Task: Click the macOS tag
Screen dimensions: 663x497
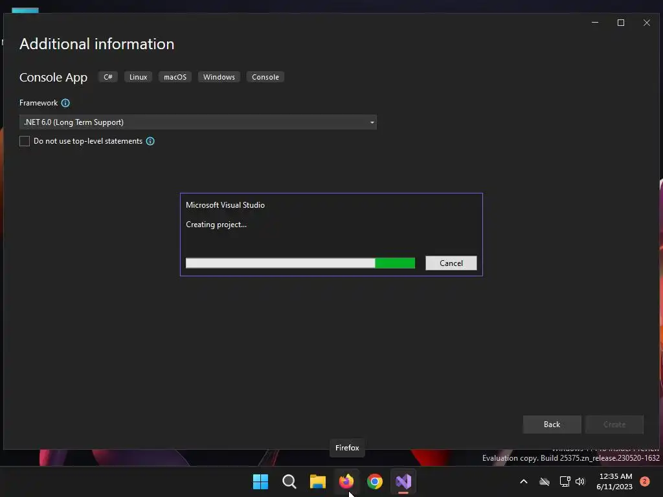Action: (175, 77)
